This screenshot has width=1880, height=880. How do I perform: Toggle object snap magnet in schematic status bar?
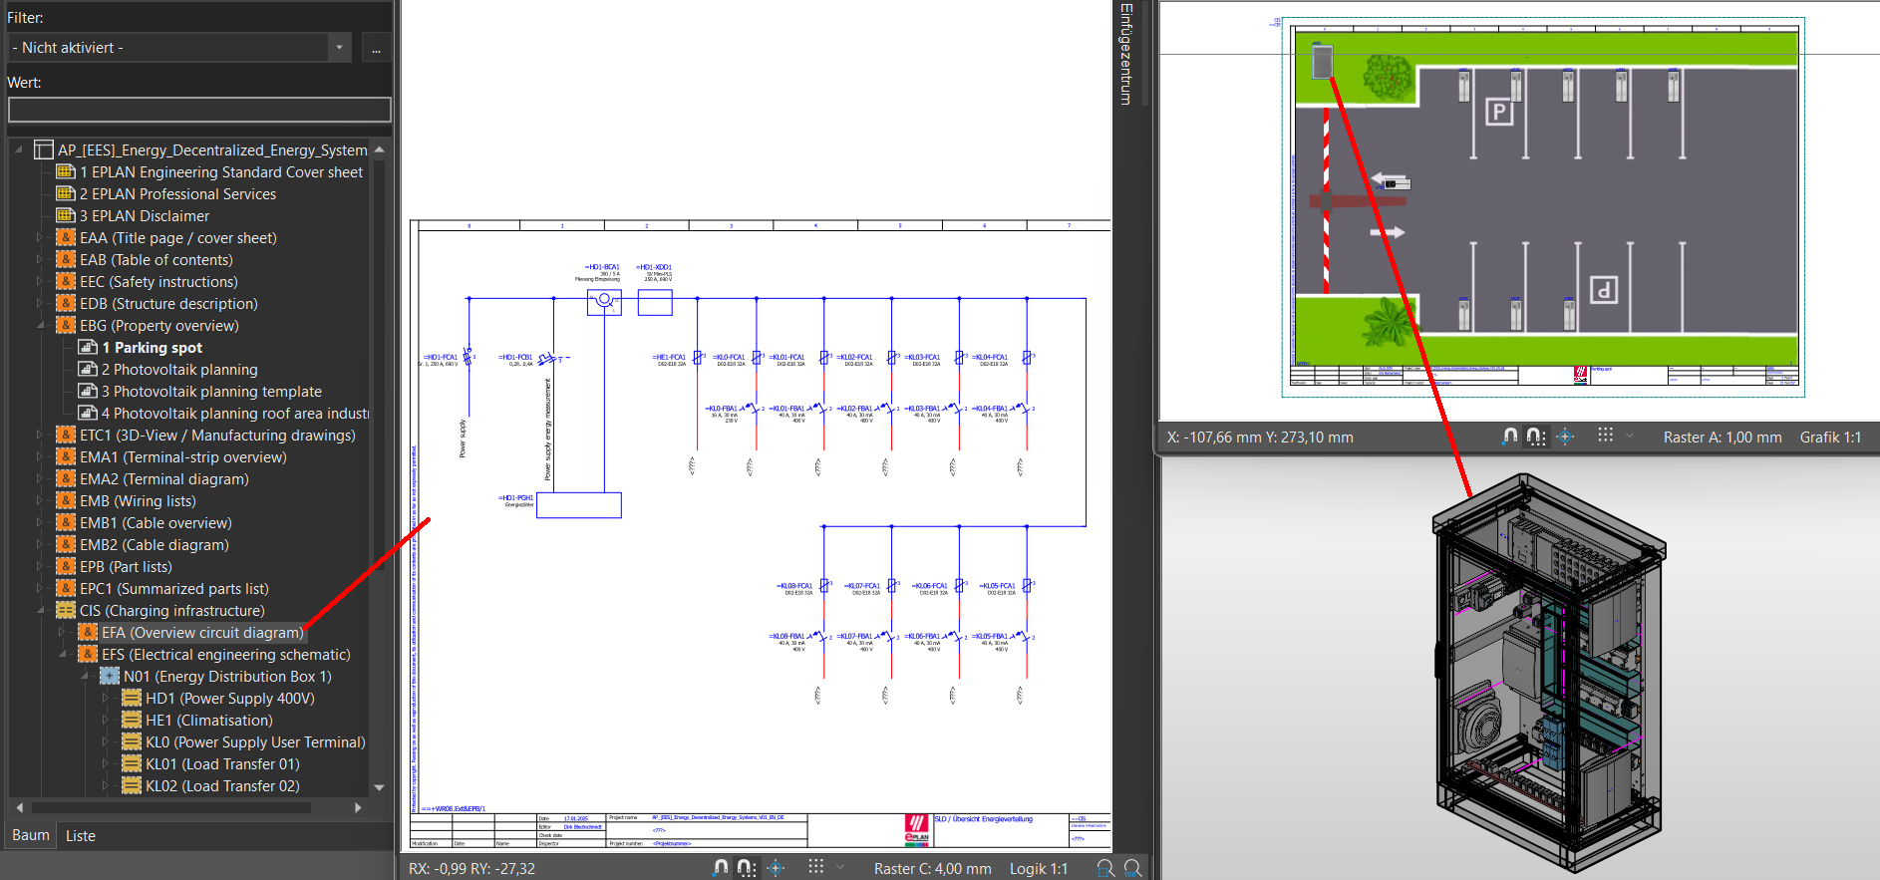(x=747, y=868)
